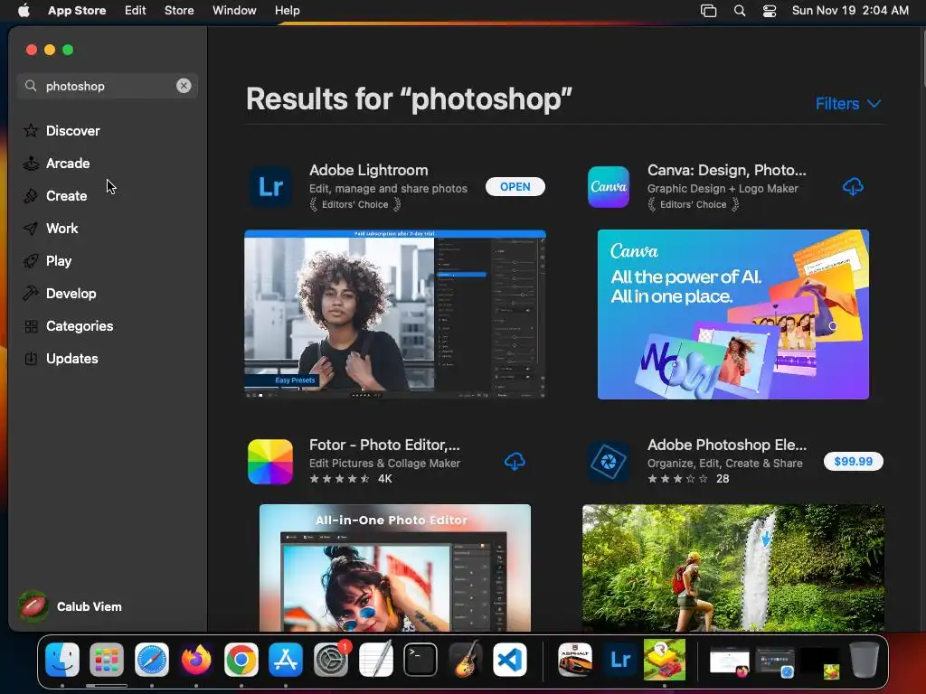926x694 pixels.
Task: Open System Settings from the Dock
Action: coord(331,659)
